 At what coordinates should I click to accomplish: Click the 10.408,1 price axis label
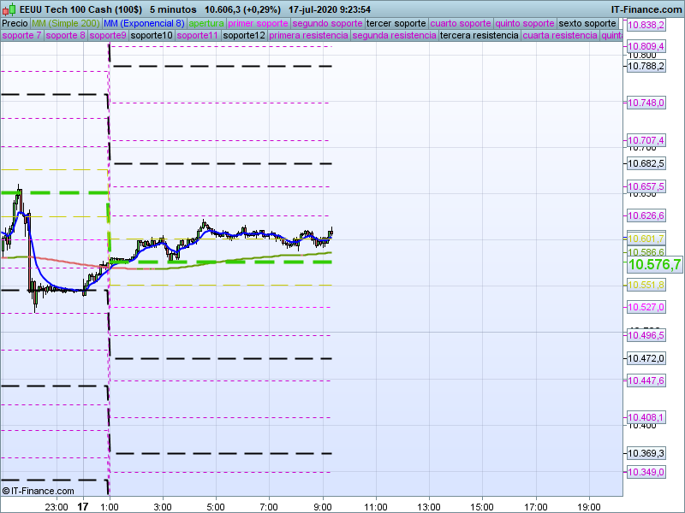tap(646, 417)
